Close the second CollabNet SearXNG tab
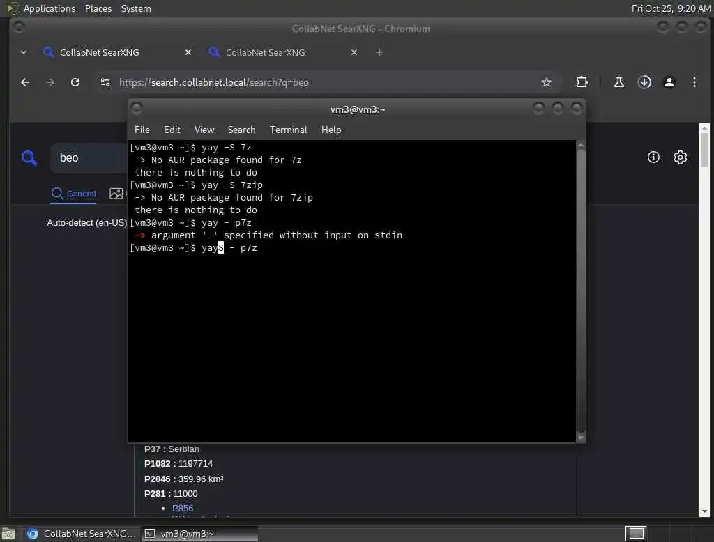This screenshot has width=714, height=542. (354, 52)
